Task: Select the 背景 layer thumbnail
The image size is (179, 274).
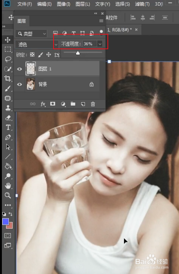Action: point(31,84)
